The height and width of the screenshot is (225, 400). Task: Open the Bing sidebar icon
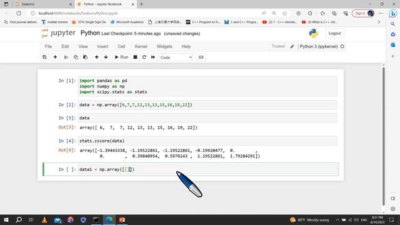393,14
